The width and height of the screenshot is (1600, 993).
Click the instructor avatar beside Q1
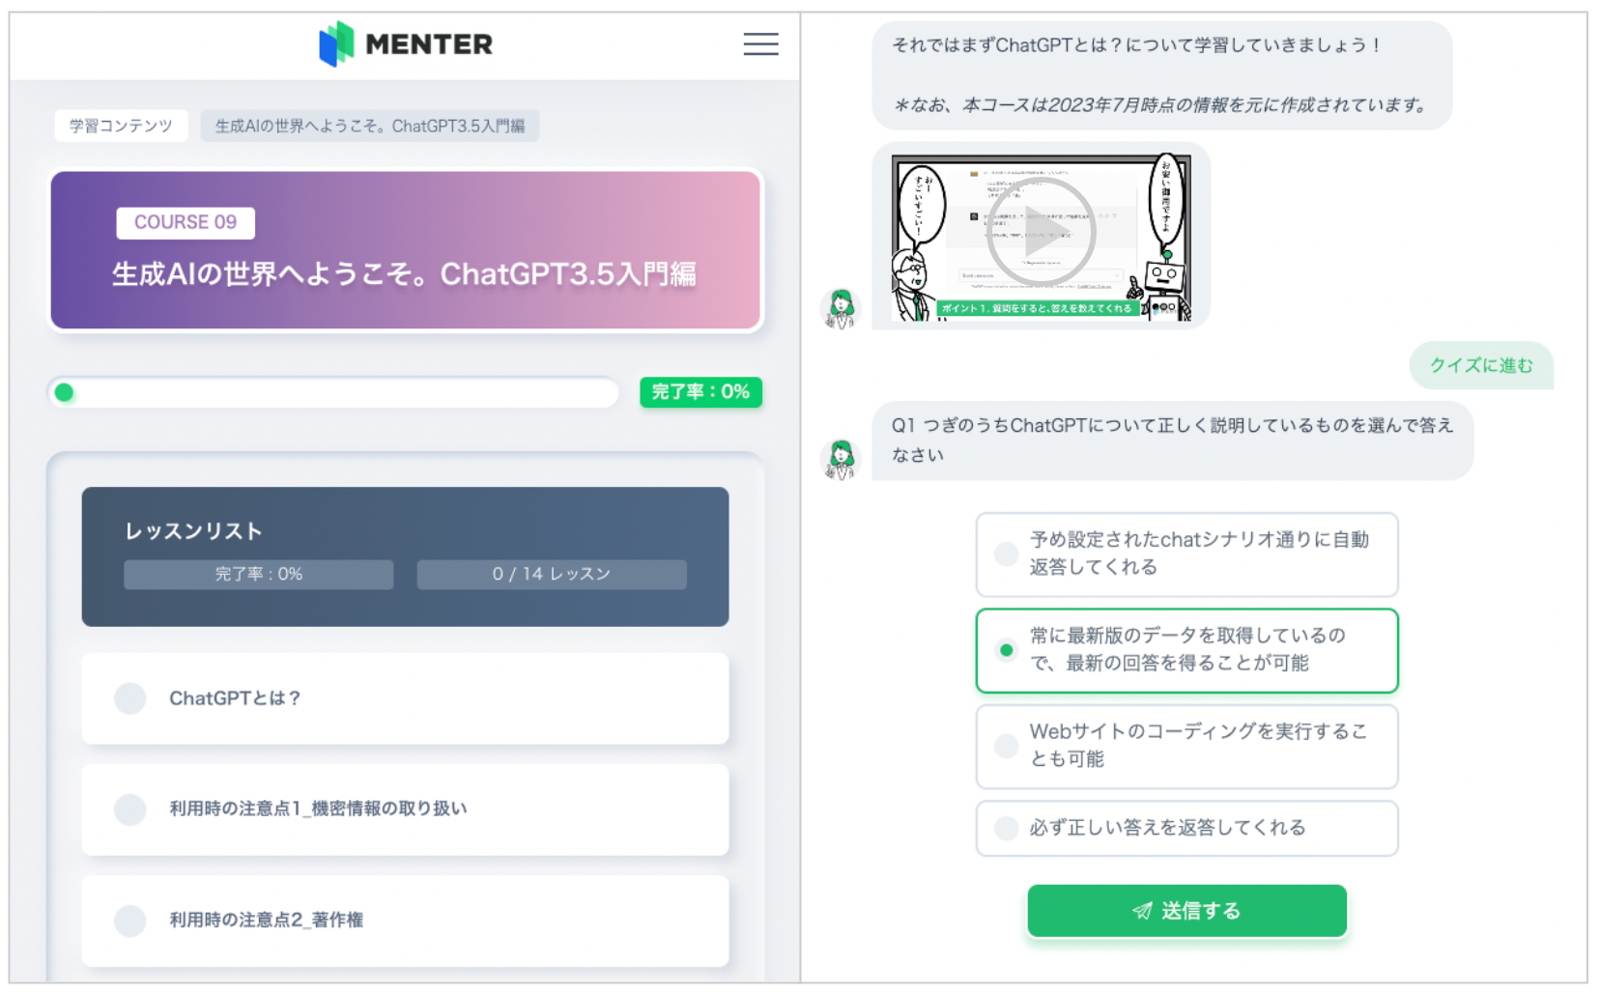841,458
